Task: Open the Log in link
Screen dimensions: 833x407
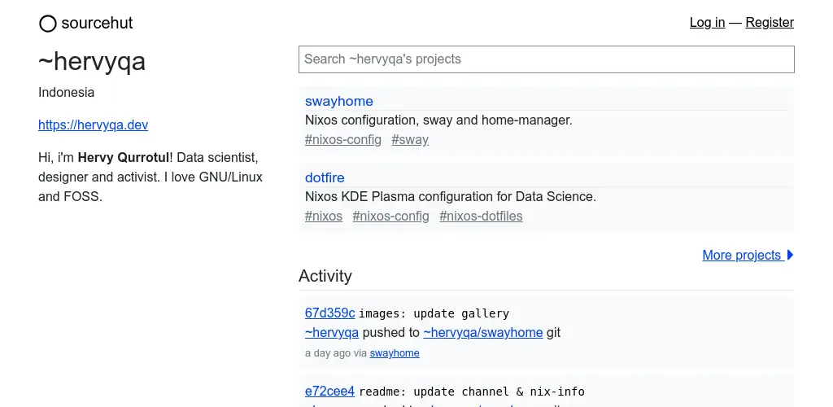Action: pos(707,22)
